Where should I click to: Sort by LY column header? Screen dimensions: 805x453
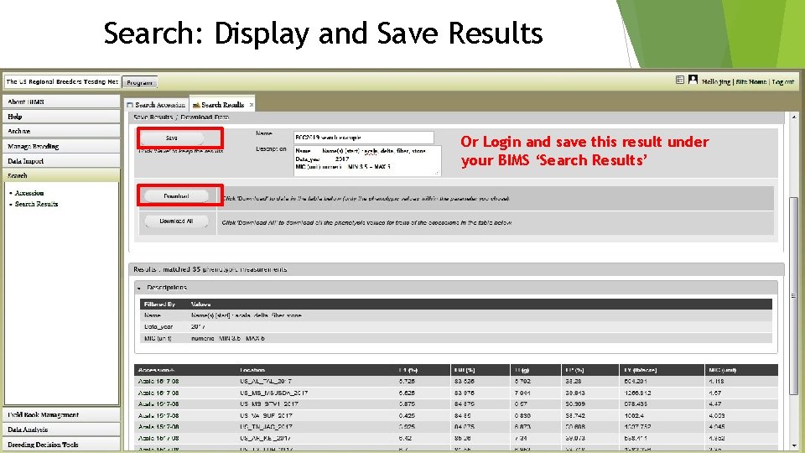640,370
